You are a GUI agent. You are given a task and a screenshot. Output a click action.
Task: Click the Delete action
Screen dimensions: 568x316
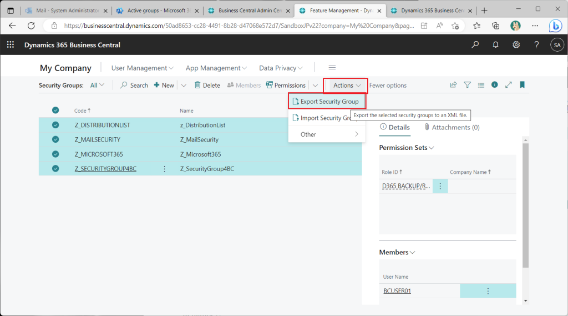[x=207, y=86]
